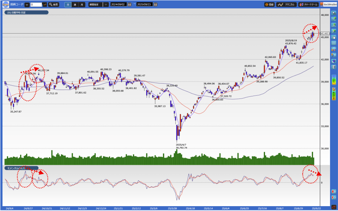Click the calendar icon beside end date 2025/09/23
The height and width of the screenshot is (211, 338).
(x=156, y=4)
